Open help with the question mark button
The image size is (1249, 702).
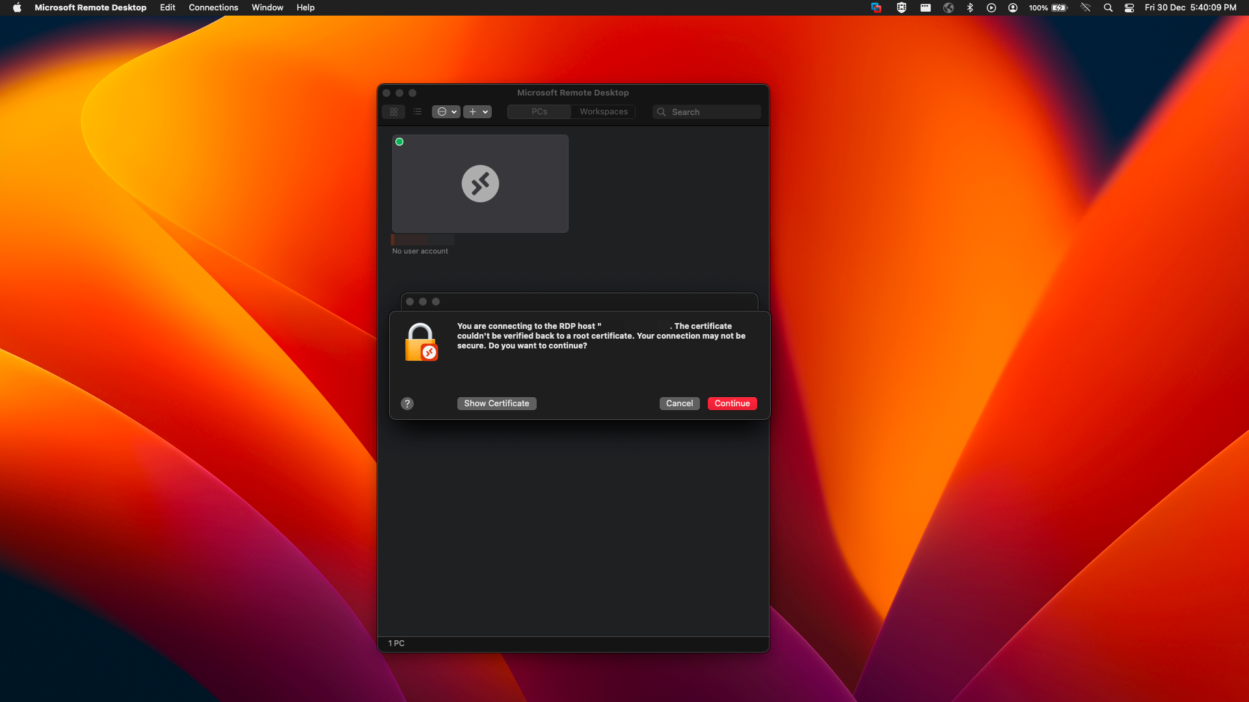pos(407,404)
